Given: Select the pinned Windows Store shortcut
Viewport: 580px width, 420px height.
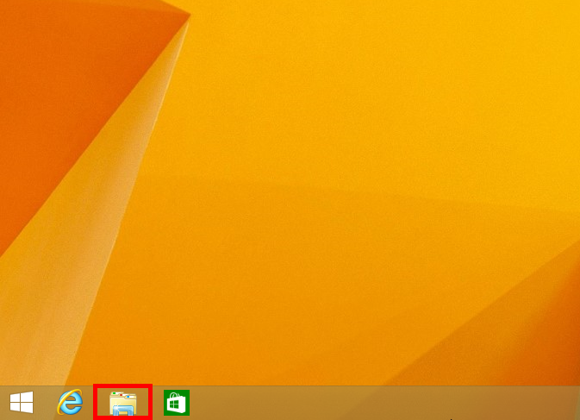Looking at the screenshot, I should click(x=177, y=403).
